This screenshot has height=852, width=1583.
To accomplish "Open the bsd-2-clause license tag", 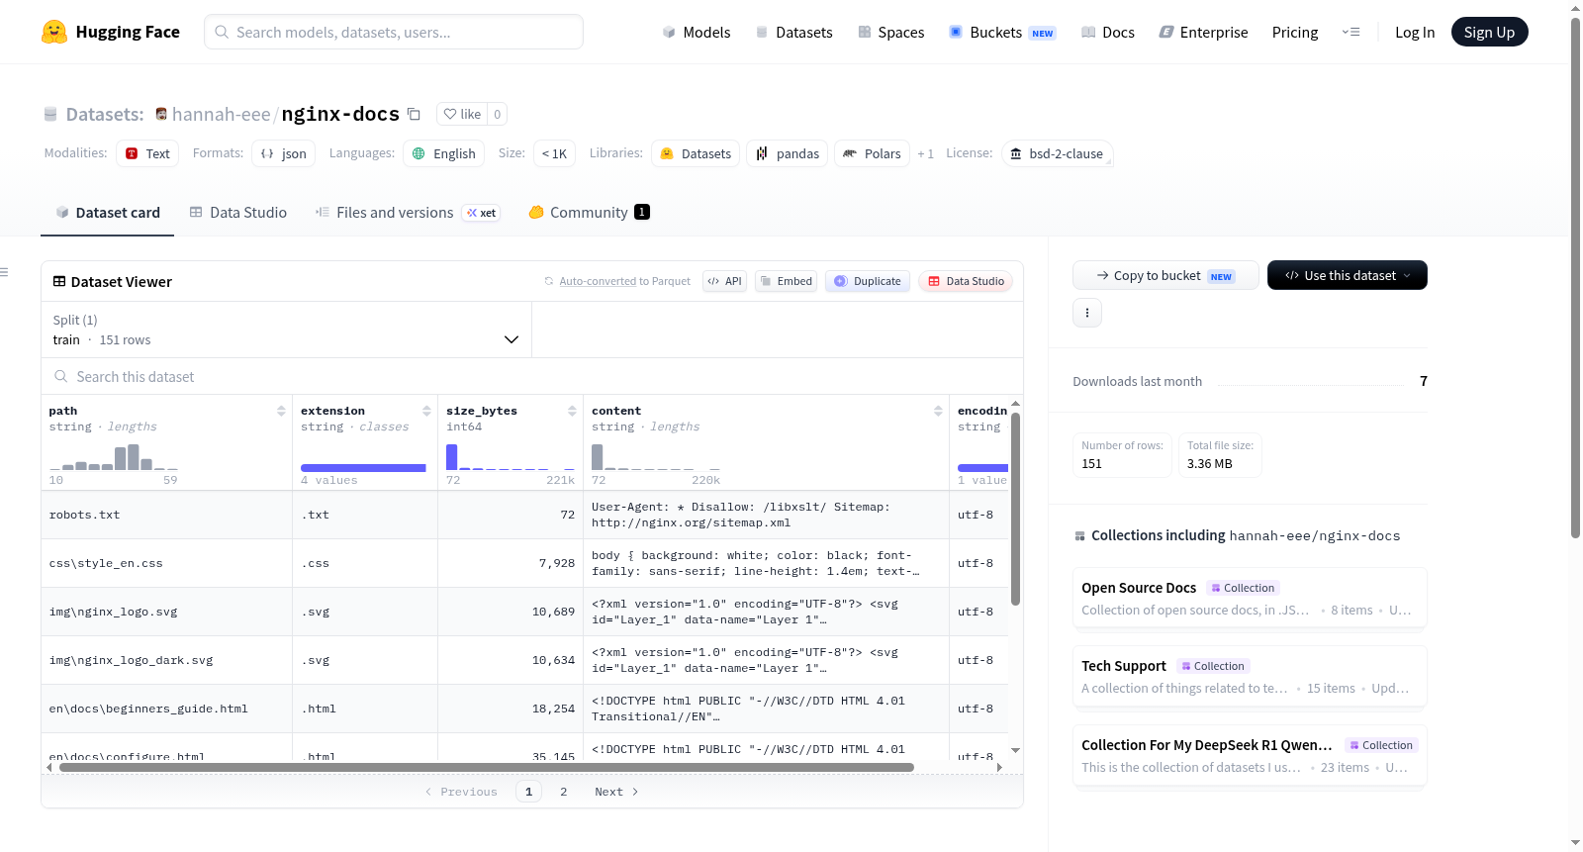I will point(1057,153).
